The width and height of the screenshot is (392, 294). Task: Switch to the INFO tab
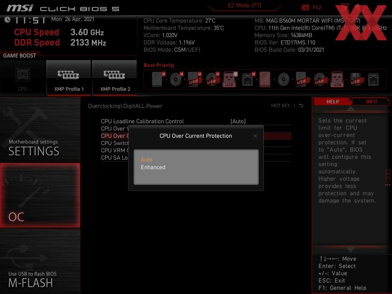(372, 102)
